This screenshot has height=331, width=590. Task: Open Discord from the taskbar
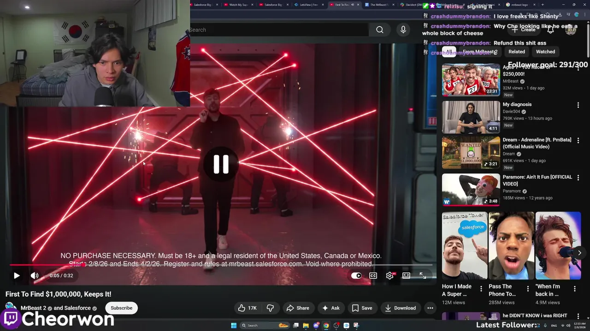(316, 325)
